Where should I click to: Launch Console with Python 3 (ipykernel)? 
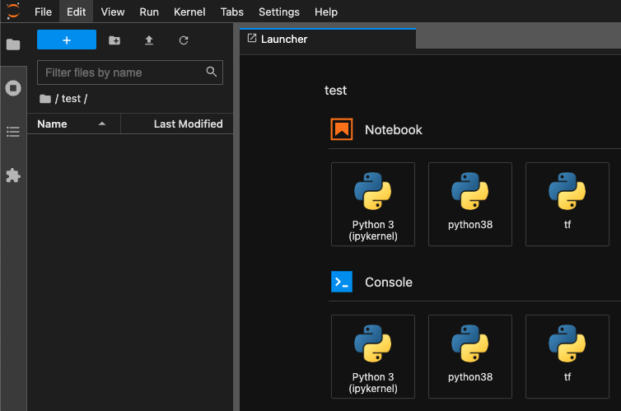[372, 357]
